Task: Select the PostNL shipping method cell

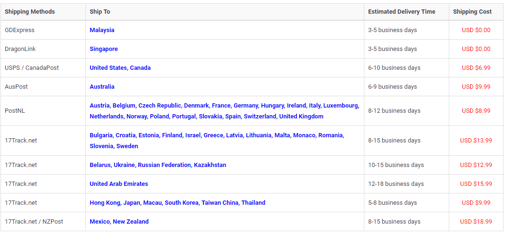Action: [14, 111]
